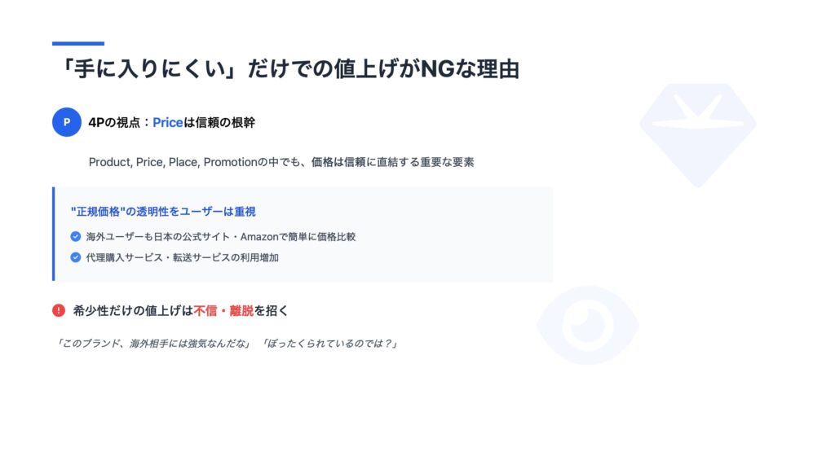Click the blue heading "正規価格"の透明性をユーザーは重視

[163, 212]
